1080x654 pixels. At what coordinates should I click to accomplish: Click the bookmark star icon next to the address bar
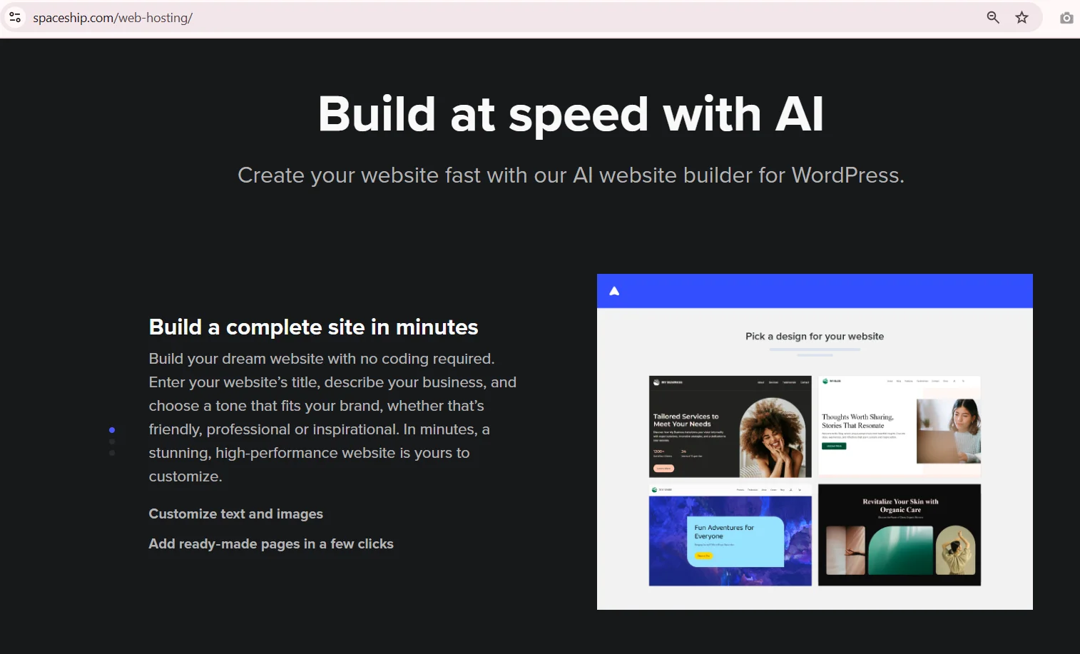1022,17
